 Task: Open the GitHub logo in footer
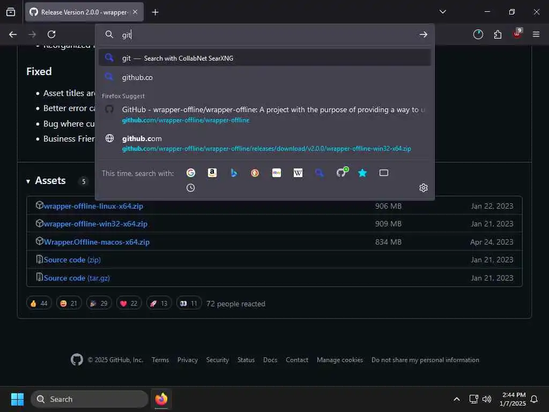(x=77, y=359)
